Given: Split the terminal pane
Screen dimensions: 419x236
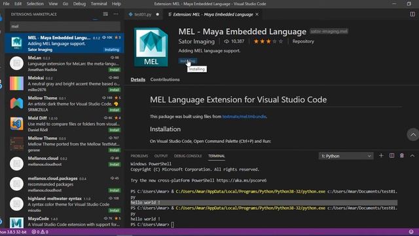Looking at the screenshot, I should [x=392, y=156].
